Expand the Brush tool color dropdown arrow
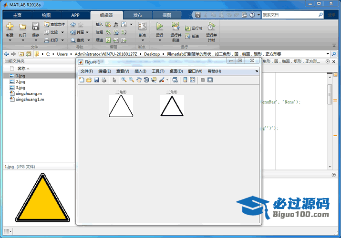This screenshot has height=238, width=341. [x=167, y=80]
